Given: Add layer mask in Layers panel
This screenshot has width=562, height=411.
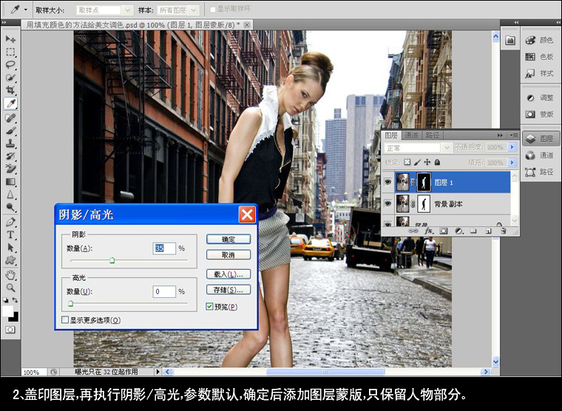Looking at the screenshot, I should point(444,231).
